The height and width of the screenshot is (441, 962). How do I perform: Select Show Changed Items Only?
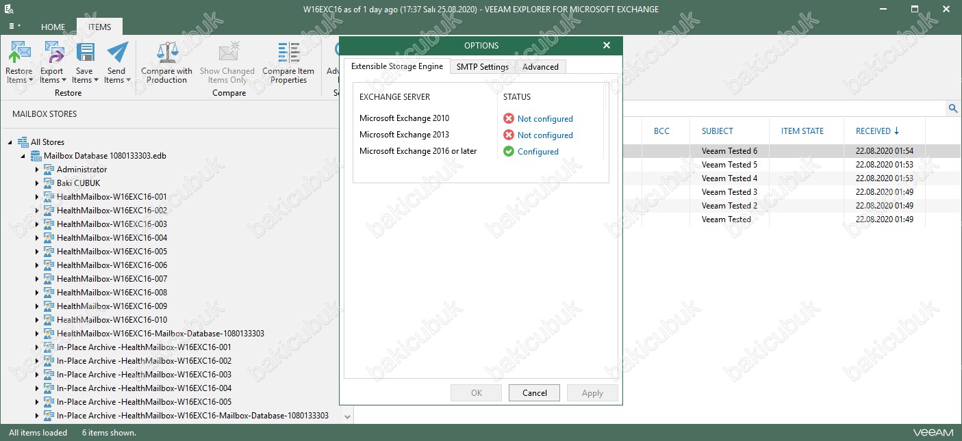click(227, 62)
